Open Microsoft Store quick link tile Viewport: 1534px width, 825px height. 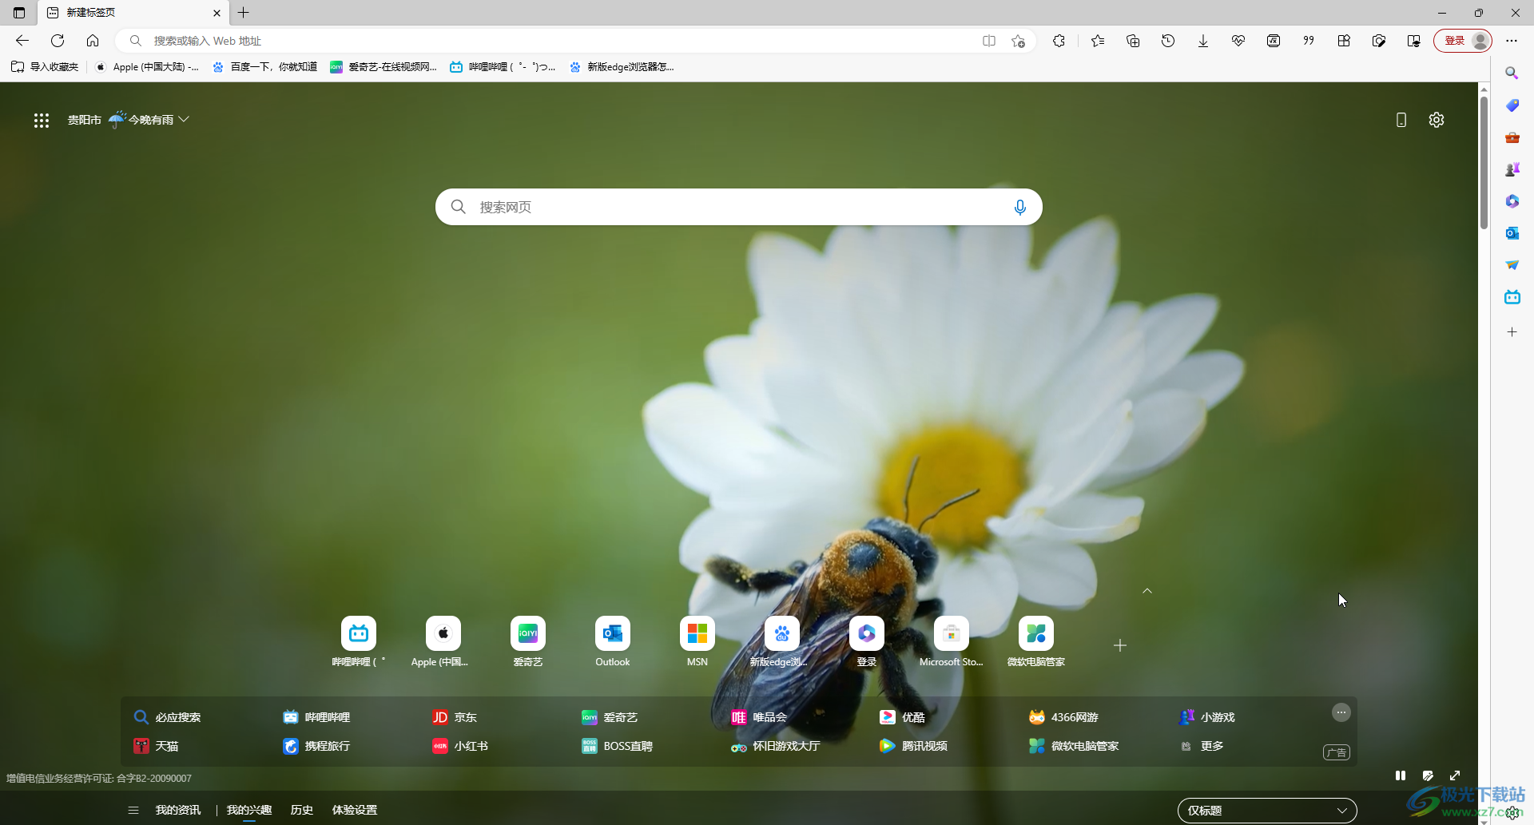coord(952,642)
